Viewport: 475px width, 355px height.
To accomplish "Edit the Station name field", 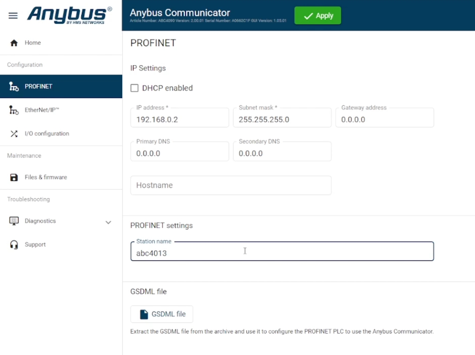I will point(282,251).
